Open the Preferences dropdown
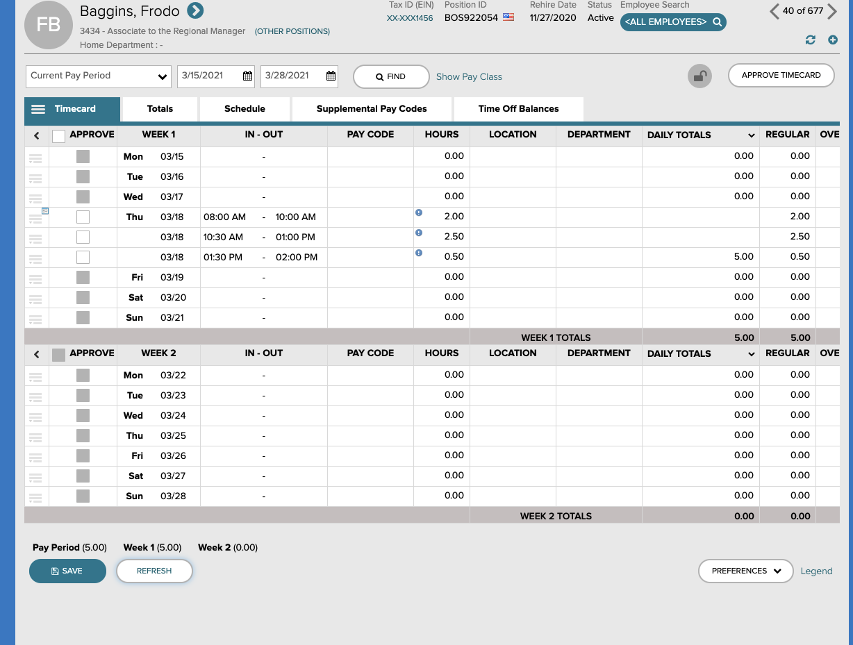This screenshot has height=645, width=853. 745,571
